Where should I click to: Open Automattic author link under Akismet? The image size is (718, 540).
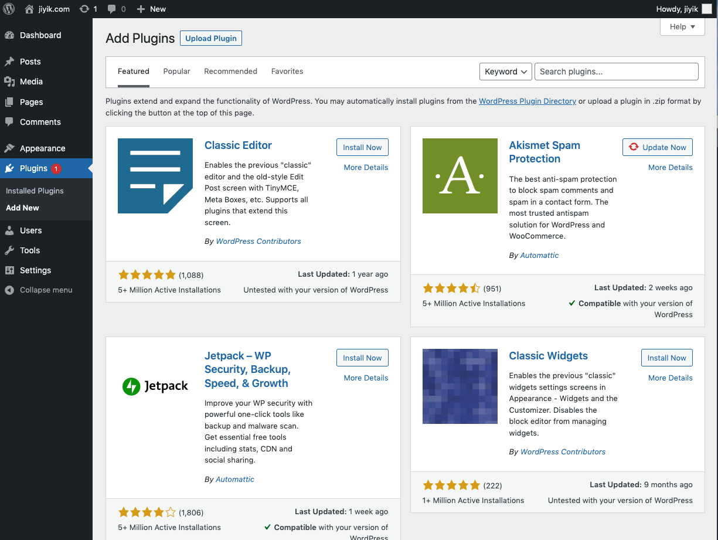pos(540,255)
